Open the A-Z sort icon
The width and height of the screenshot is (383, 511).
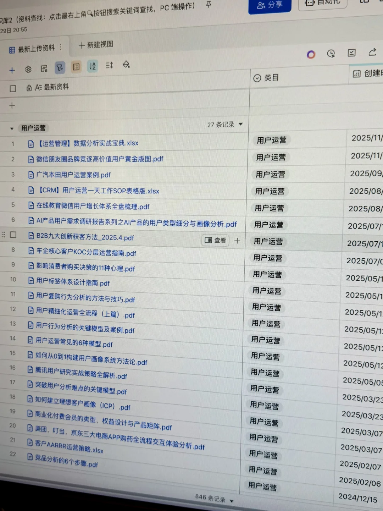(93, 66)
